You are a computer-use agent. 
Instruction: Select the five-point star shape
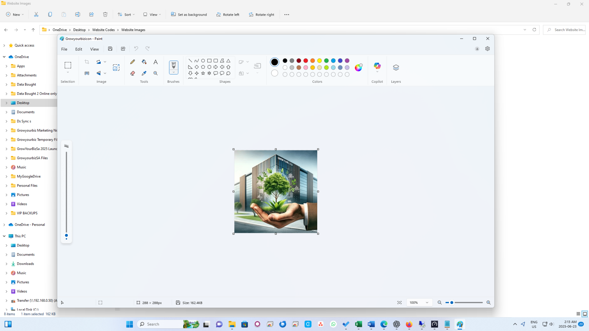203,73
